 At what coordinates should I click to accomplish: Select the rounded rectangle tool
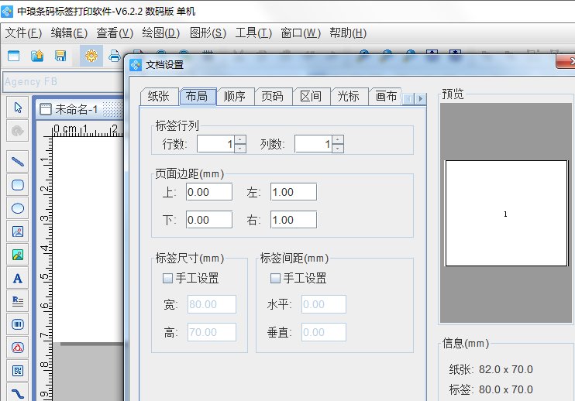coord(18,184)
